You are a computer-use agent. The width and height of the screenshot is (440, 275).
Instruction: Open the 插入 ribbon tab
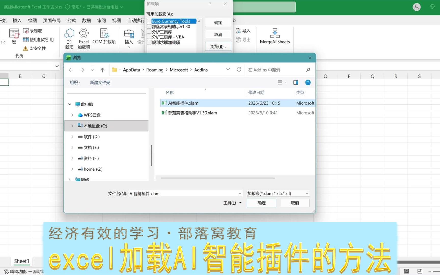17,20
